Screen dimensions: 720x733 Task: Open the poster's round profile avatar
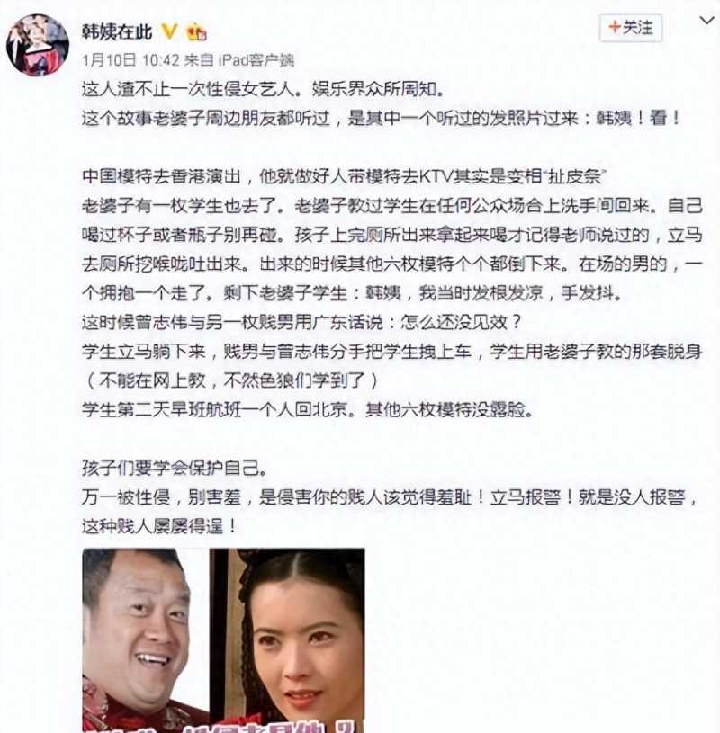pyautogui.click(x=38, y=45)
